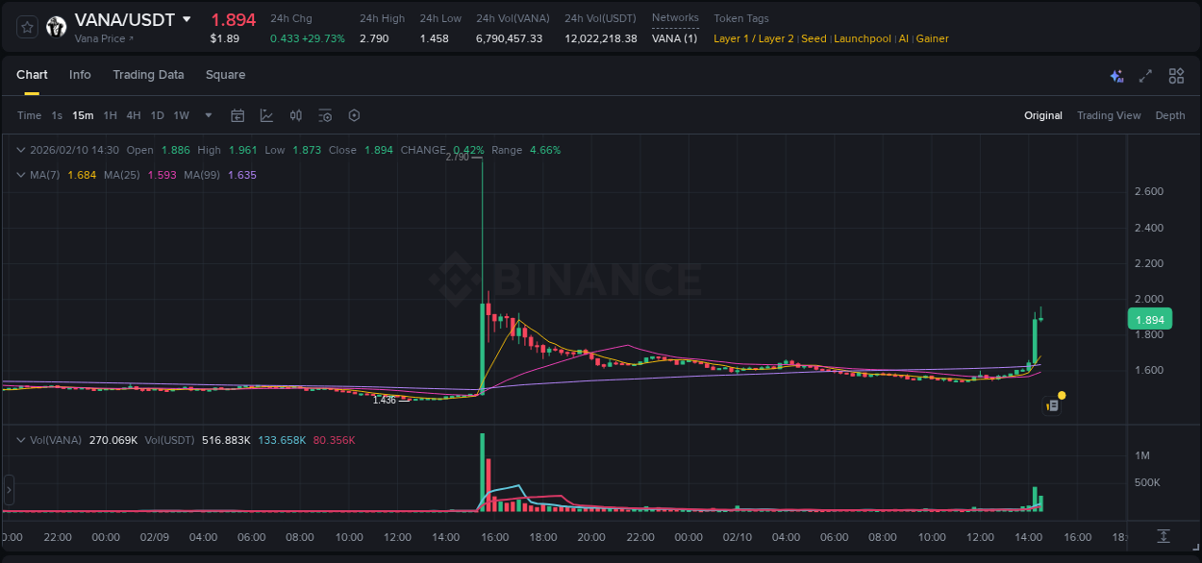The image size is (1202, 563).
Task: Toggle the favorite star for VANA/USDT
Action: (x=26, y=26)
